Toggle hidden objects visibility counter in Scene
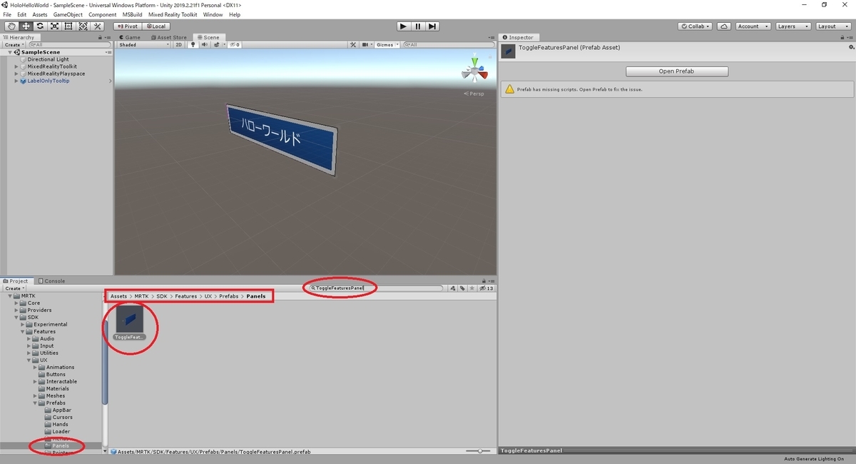The height and width of the screenshot is (464, 856). coord(234,44)
